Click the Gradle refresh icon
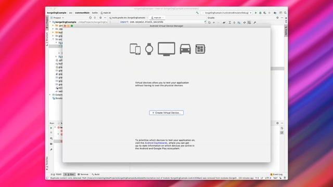 coord(209,22)
